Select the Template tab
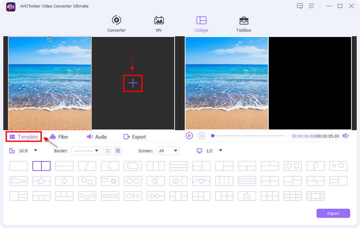The width and height of the screenshot is (360, 228). [x=24, y=137]
